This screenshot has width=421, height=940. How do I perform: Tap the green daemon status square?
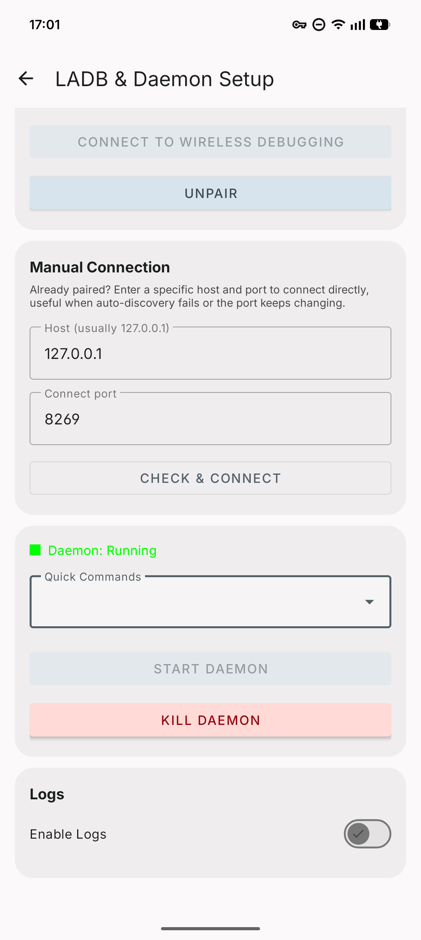tap(35, 550)
